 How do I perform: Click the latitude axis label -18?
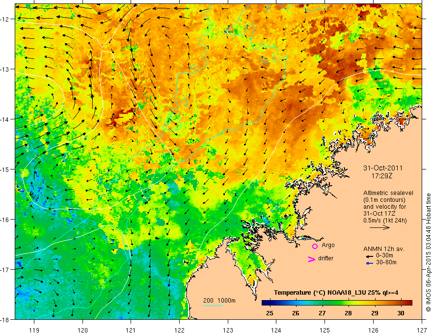click(5, 320)
